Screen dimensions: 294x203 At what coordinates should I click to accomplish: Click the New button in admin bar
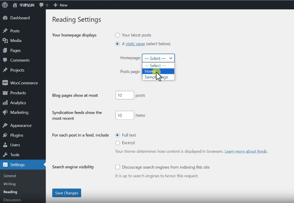click(x=61, y=5)
